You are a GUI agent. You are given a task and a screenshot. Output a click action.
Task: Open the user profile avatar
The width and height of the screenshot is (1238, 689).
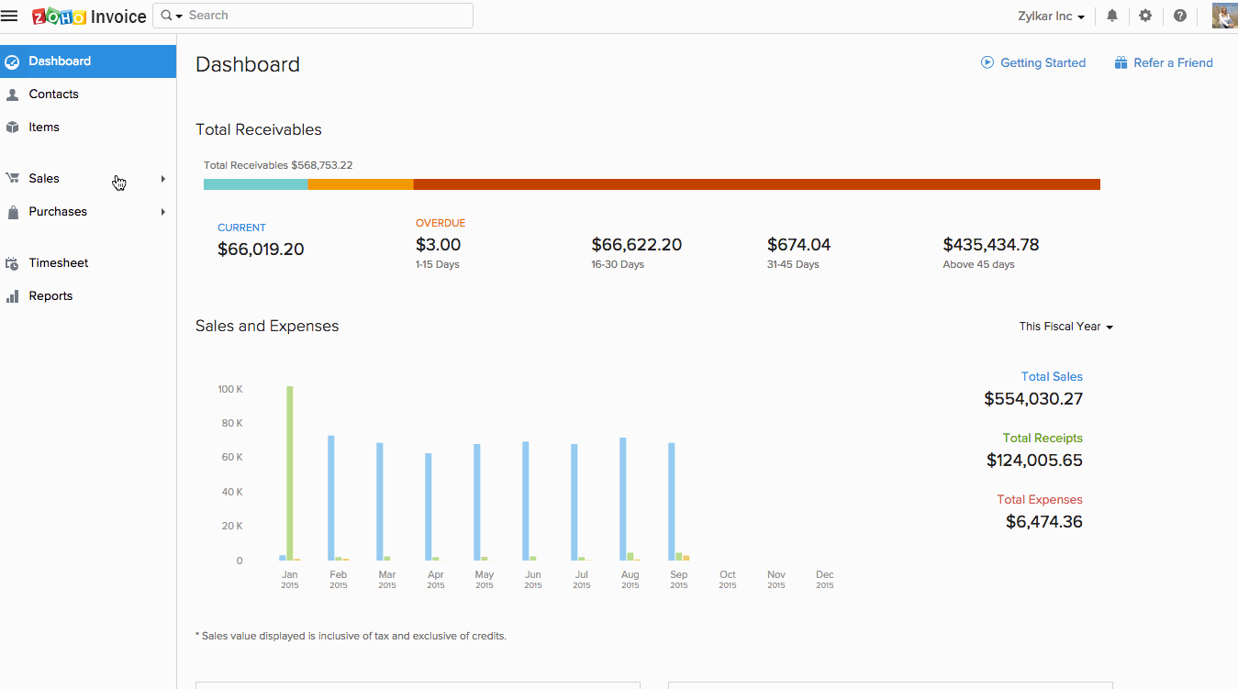1224,16
